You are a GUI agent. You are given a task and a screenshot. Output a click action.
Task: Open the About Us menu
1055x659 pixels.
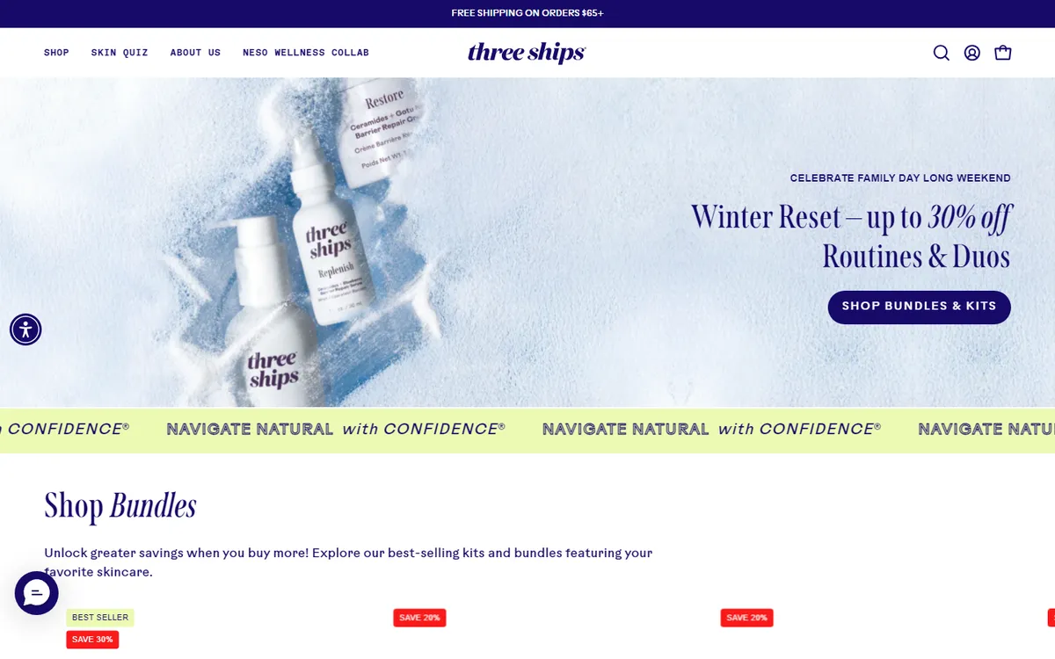(195, 53)
